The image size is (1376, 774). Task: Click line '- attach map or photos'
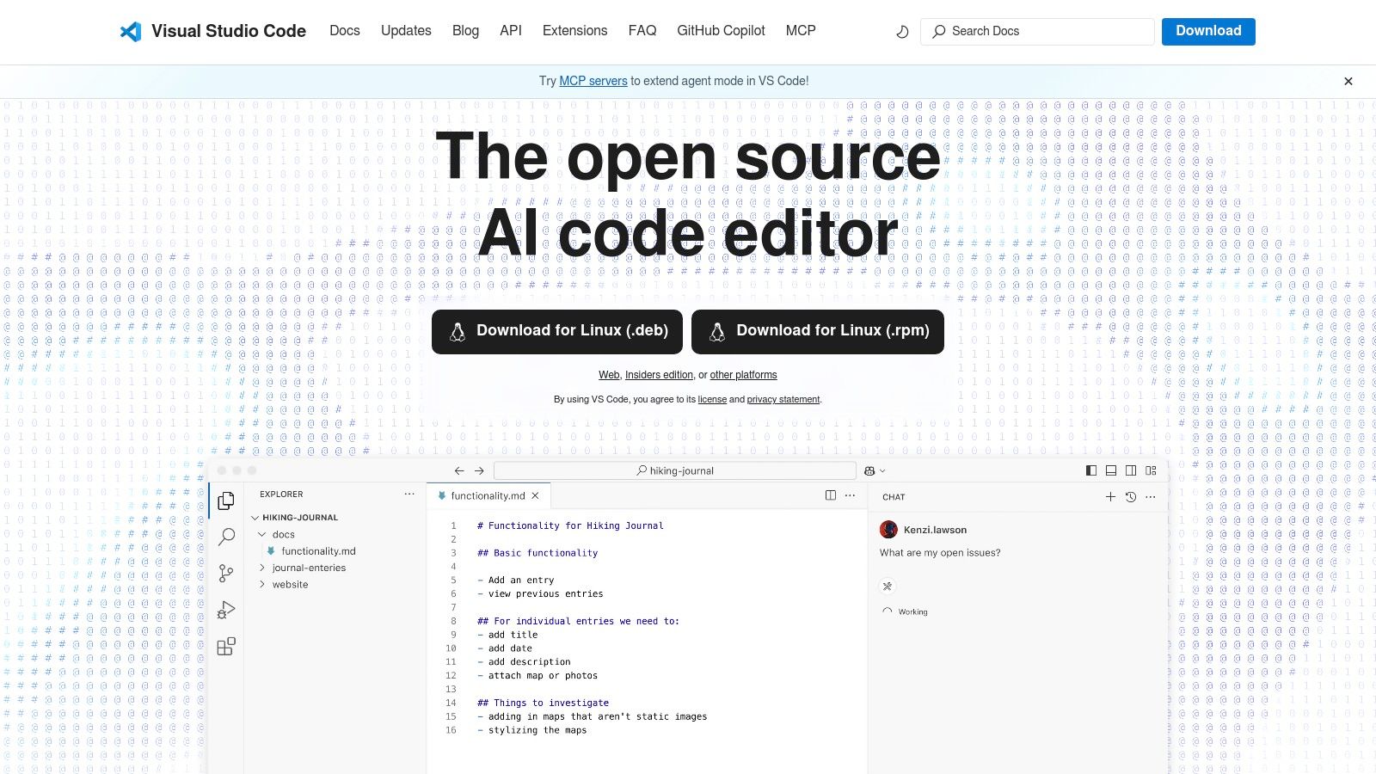(537, 675)
